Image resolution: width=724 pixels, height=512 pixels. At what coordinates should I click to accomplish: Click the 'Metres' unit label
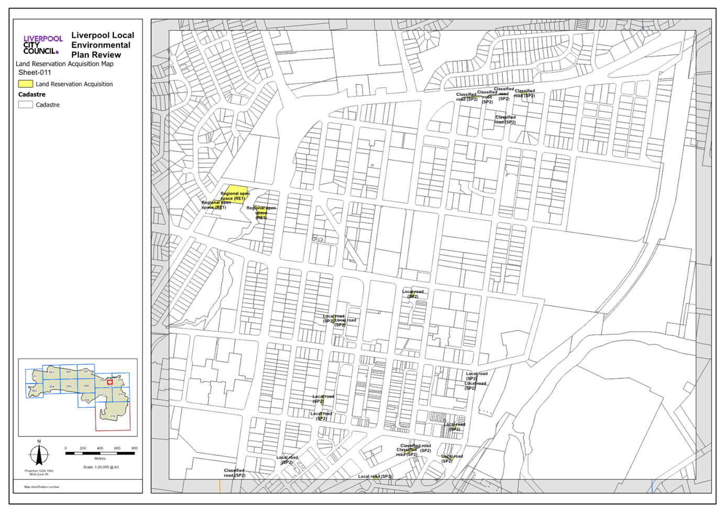[100, 459]
